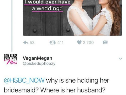Click the vertical thread connector line
This screenshot has height=95, width=126.
coord(12,26)
